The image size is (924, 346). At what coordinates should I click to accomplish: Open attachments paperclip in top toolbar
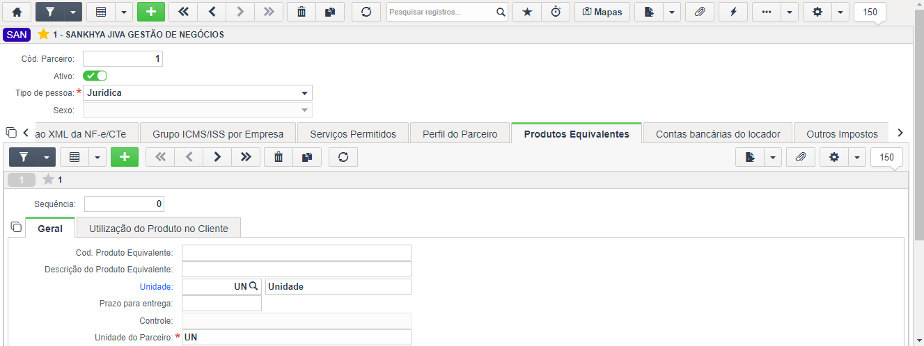(x=700, y=12)
